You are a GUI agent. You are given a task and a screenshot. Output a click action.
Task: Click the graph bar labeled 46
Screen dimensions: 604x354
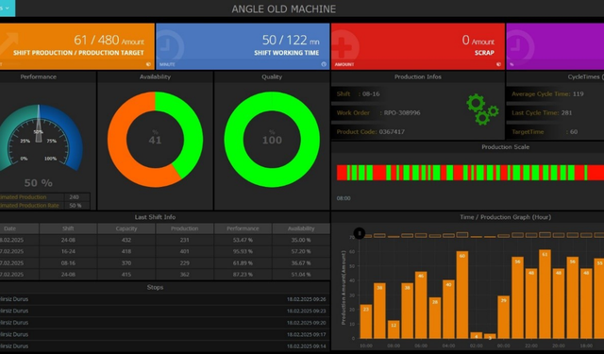tap(421, 305)
